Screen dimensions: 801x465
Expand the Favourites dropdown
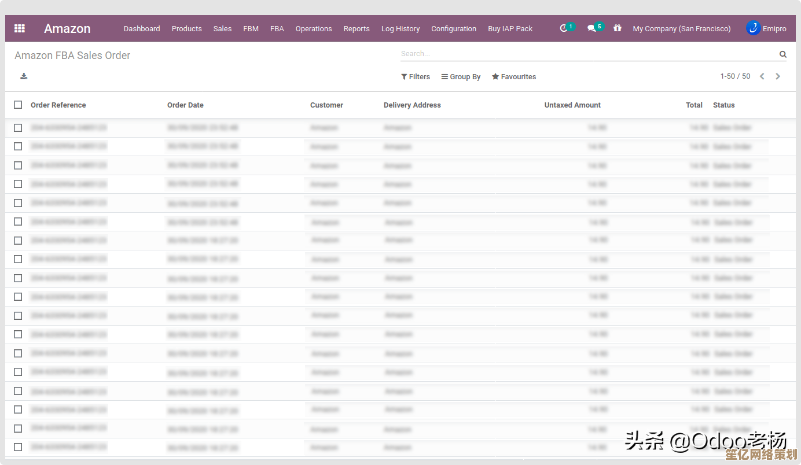tap(514, 76)
